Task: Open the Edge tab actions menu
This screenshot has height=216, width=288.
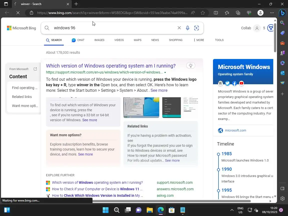Action: pyautogui.click(x=6, y=4)
